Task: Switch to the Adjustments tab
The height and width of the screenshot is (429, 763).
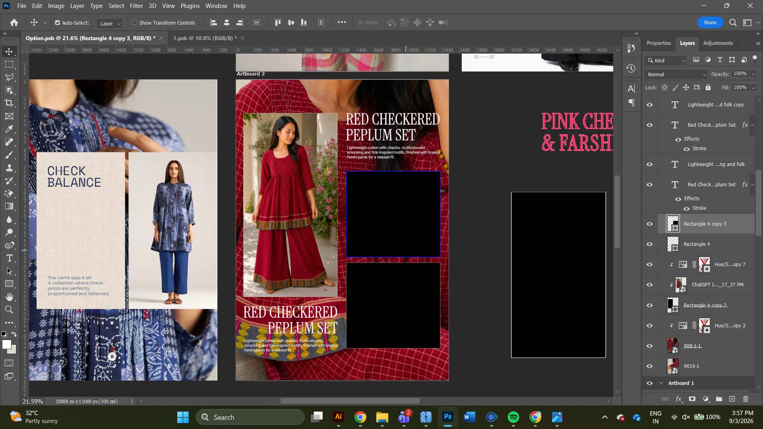Action: pyautogui.click(x=718, y=43)
